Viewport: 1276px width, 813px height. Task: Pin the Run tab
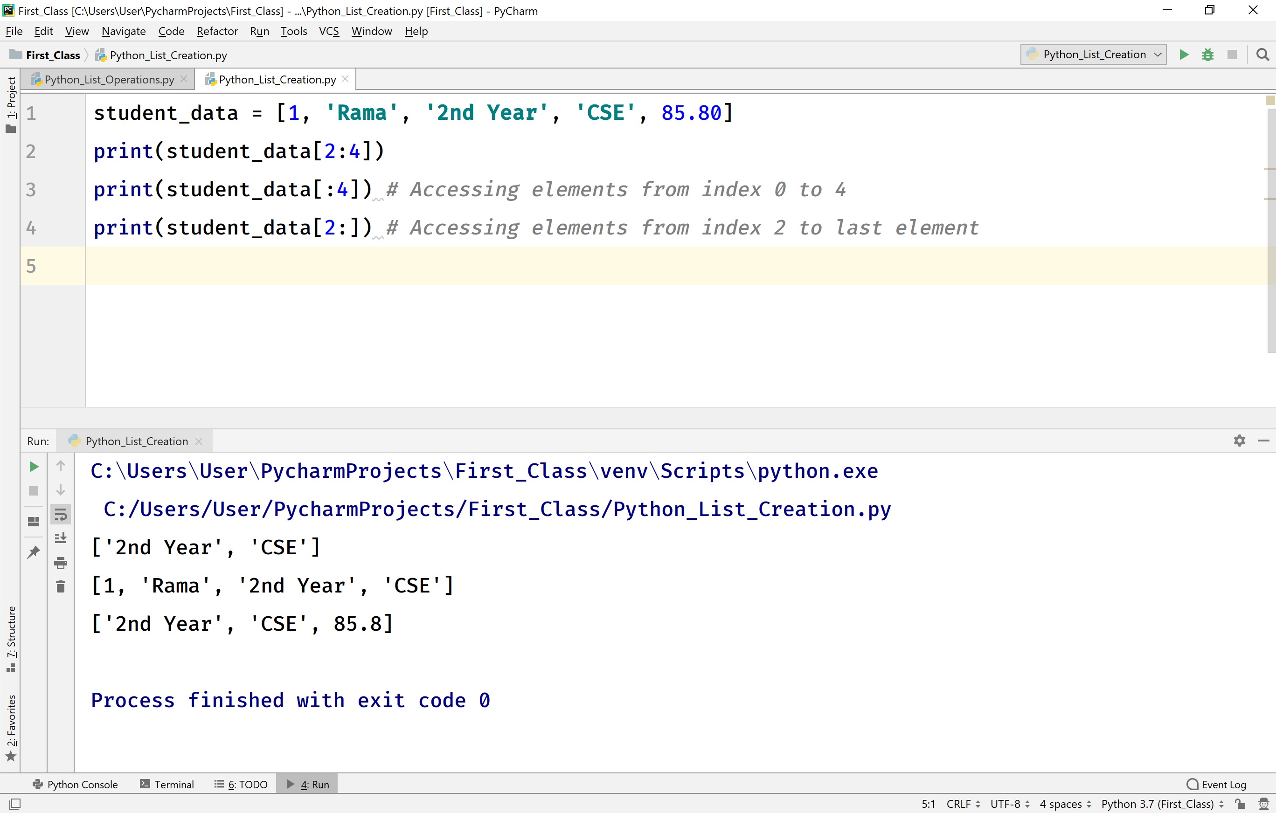[34, 552]
